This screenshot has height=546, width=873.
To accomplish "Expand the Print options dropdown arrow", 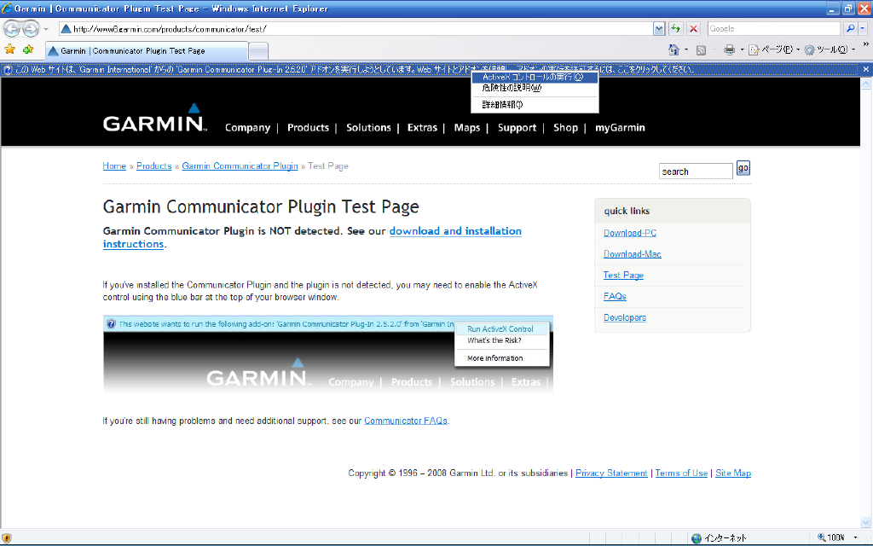I will 743,50.
